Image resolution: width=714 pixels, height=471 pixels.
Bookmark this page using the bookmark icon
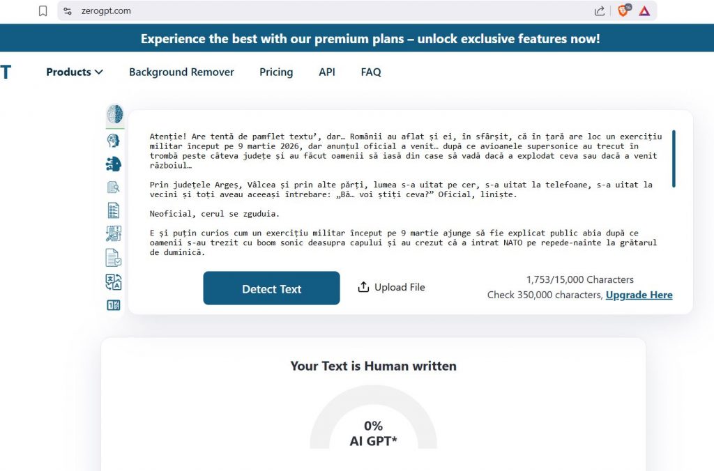[x=43, y=10]
